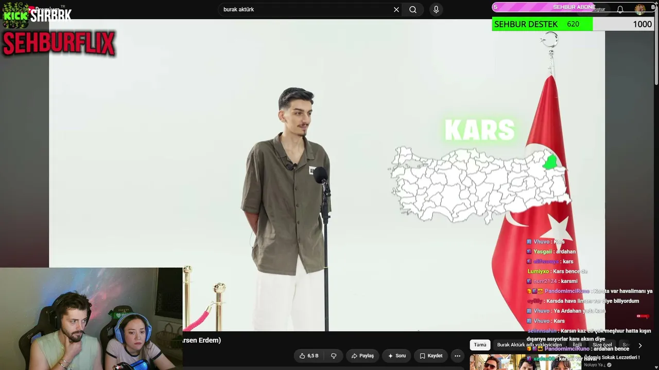Open the Ödemiş Sokak Lezzetleri video title
This screenshot has height=370, width=659.
(612, 357)
